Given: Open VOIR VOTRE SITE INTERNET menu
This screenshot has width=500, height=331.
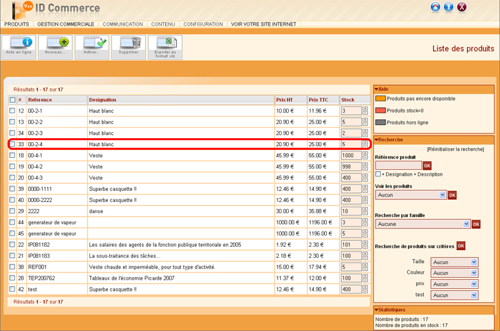Looking at the screenshot, I should tap(263, 24).
